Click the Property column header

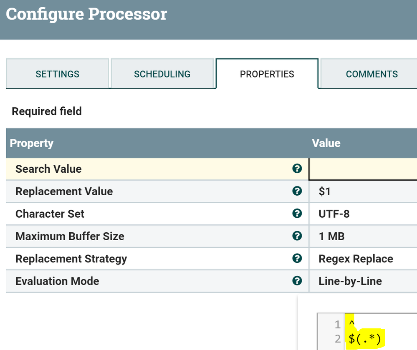32,143
